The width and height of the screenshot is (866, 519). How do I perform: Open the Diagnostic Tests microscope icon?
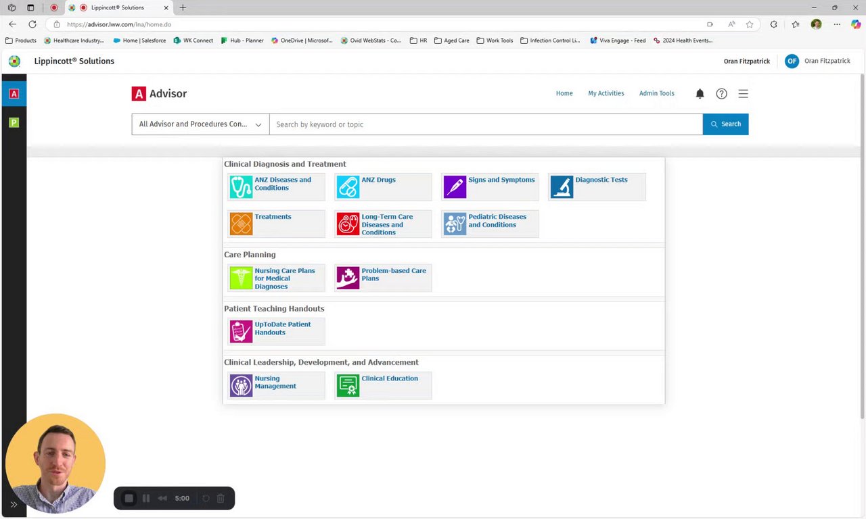point(562,187)
